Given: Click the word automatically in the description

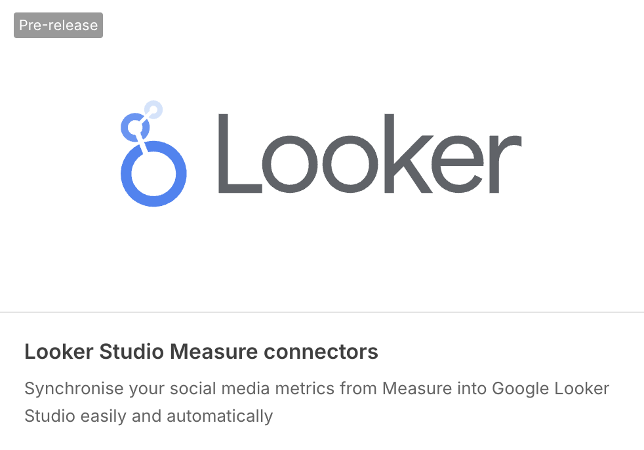Looking at the screenshot, I should (220, 417).
